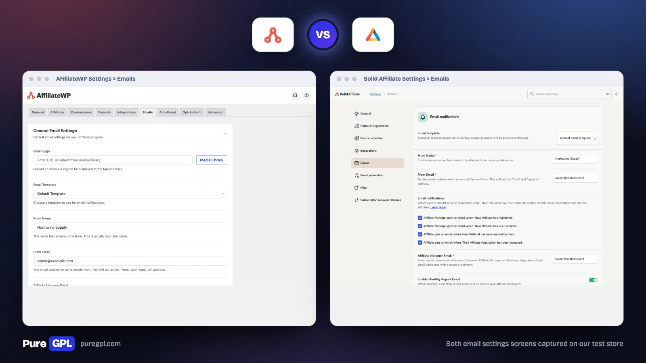This screenshot has width=646, height=363.
Task: Uncheck New Referral has been created notification
Action: (420, 226)
